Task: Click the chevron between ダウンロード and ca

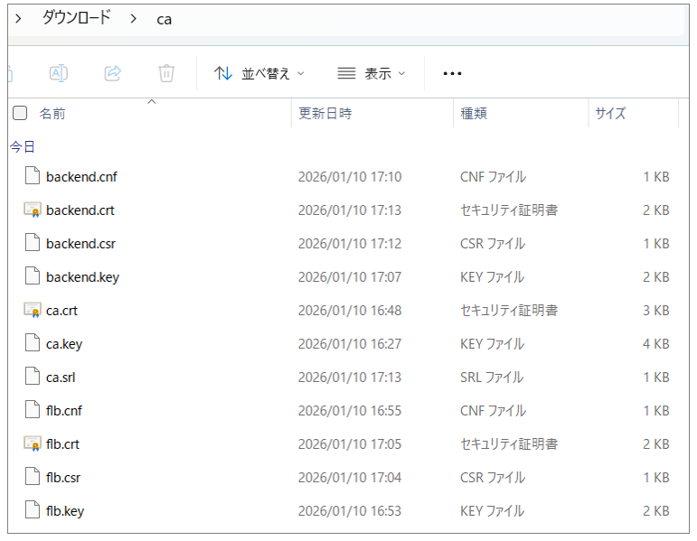Action: (134, 19)
